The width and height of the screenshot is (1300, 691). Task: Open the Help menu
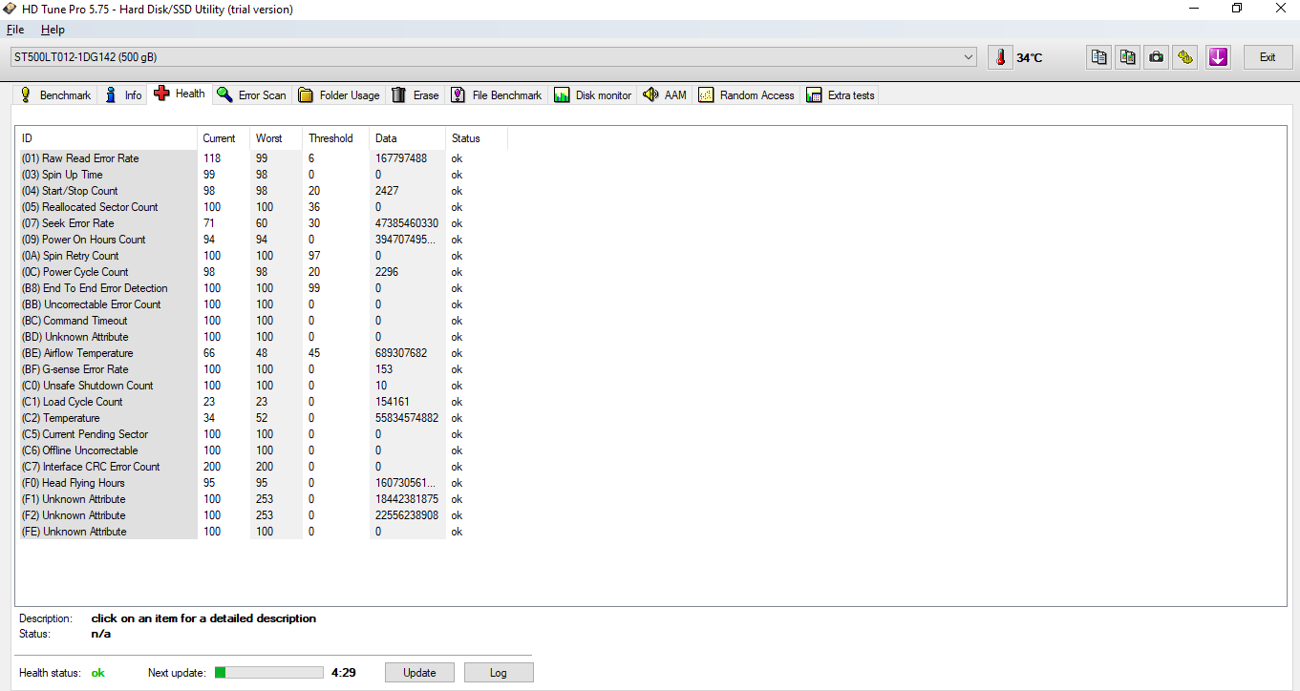[x=53, y=30]
